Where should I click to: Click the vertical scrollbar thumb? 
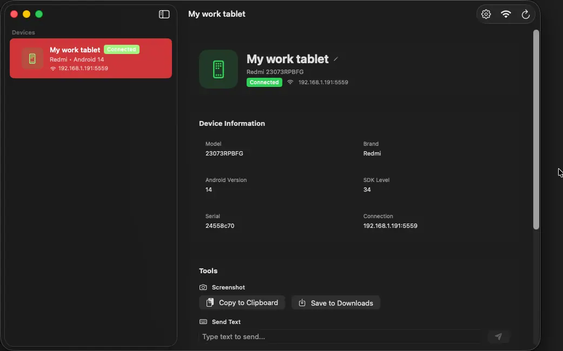[x=536, y=130]
